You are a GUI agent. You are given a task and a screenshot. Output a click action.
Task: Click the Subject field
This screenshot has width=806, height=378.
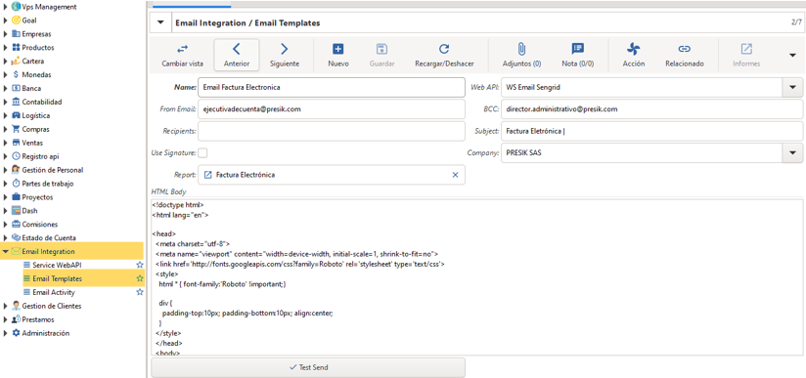(651, 131)
